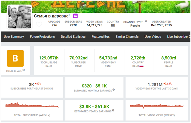Switch to Future Projections tab

pyautogui.click(x=42, y=37)
